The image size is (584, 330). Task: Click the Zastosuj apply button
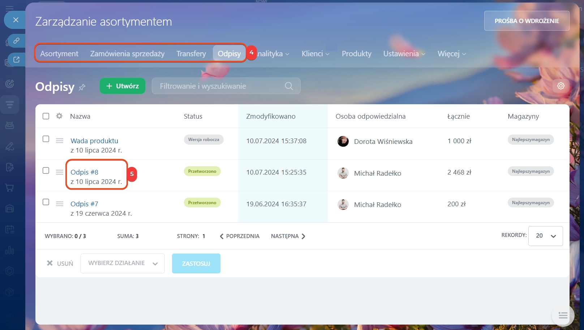[x=196, y=264]
